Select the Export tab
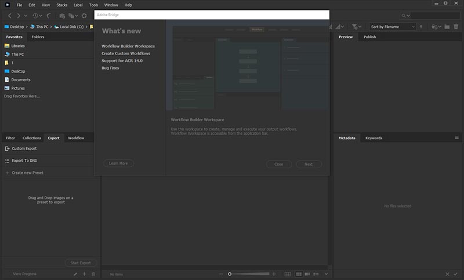 [53, 138]
